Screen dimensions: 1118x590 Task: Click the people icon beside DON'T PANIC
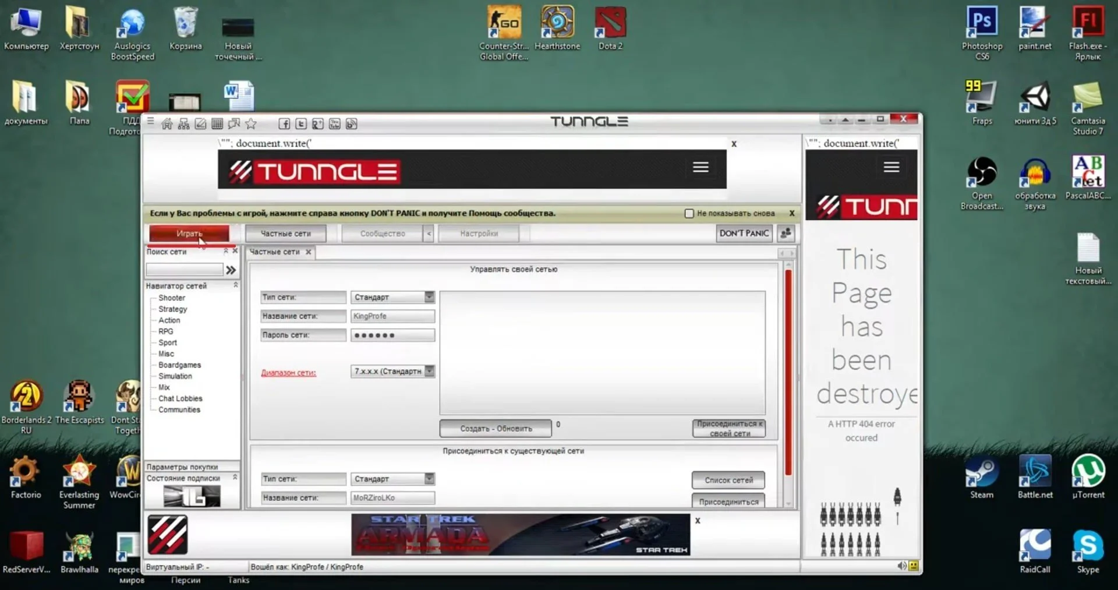(x=786, y=234)
